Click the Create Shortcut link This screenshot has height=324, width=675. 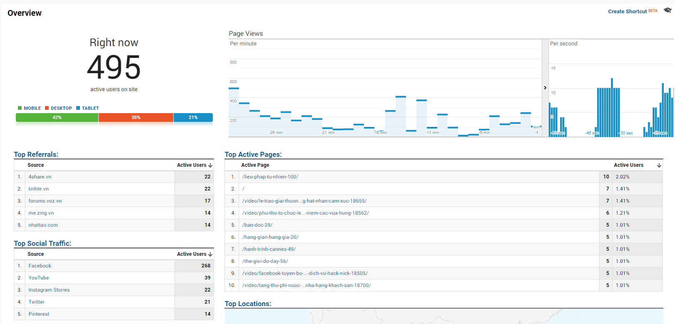627,11
